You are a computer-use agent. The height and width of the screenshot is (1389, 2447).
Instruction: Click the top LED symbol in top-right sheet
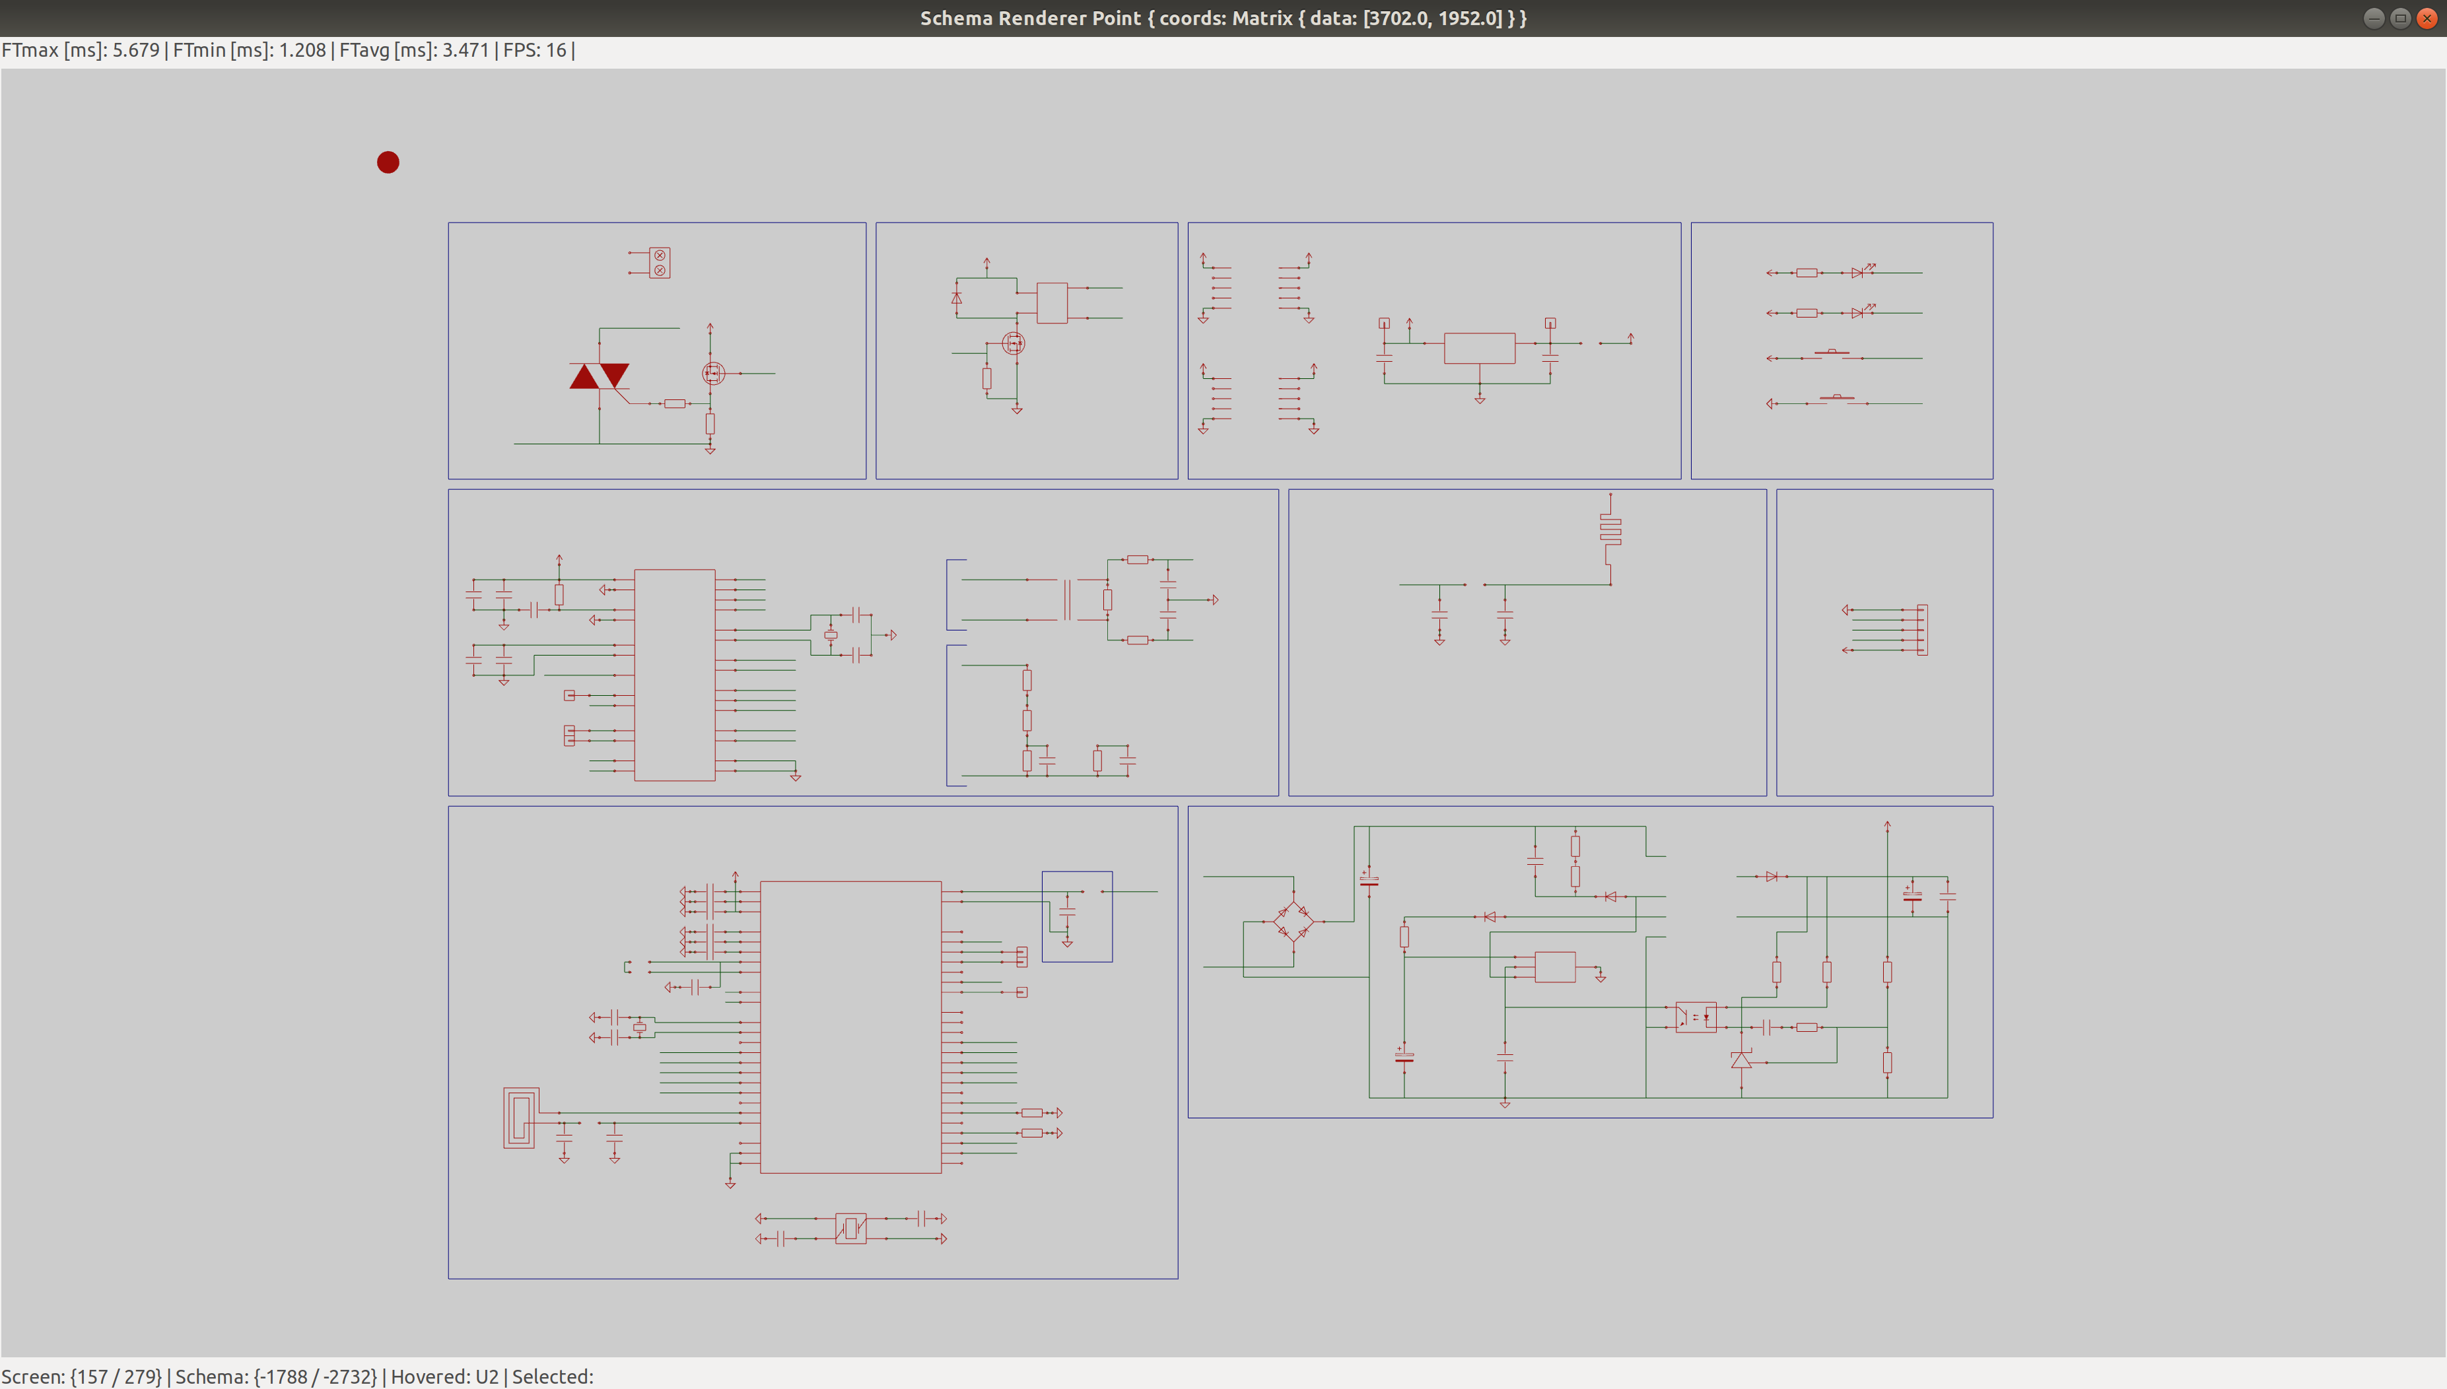tap(1859, 273)
